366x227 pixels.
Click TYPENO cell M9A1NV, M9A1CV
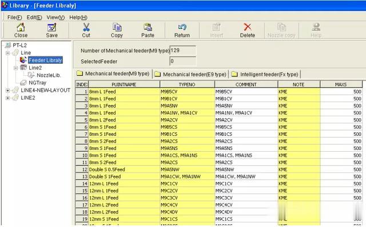[x=187, y=113]
